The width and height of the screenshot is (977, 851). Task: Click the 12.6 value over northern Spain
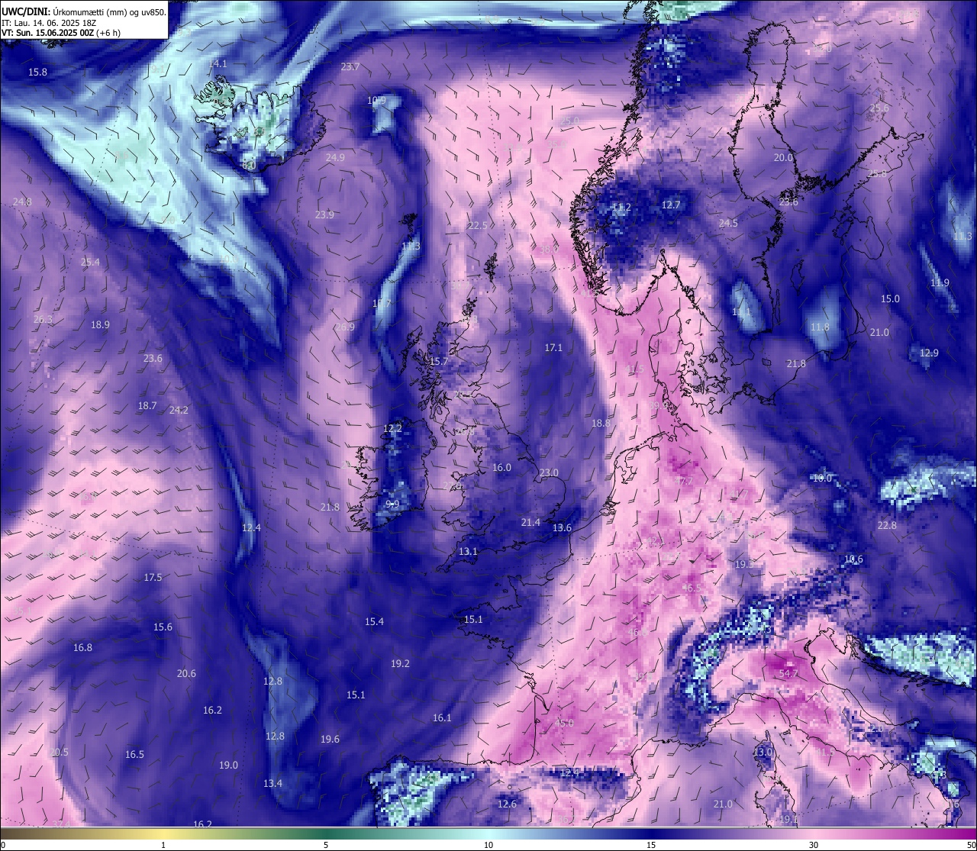click(507, 804)
